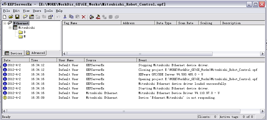The image size is (267, 120).
Task: Click the Cut scissors icon
Action: click(x=65, y=17)
